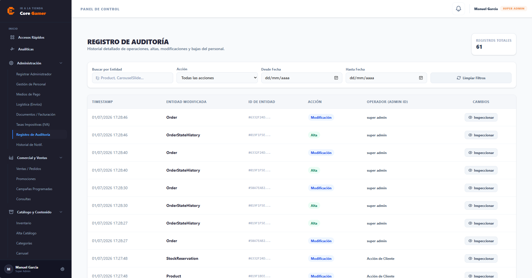
Task: Click the Core Gamer logo icon
Action: point(11,11)
